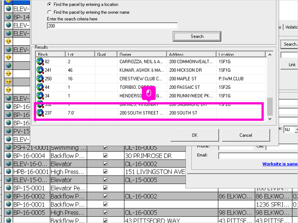Click the Search button in the parcel dialog
The image size is (298, 223).
click(x=197, y=36)
